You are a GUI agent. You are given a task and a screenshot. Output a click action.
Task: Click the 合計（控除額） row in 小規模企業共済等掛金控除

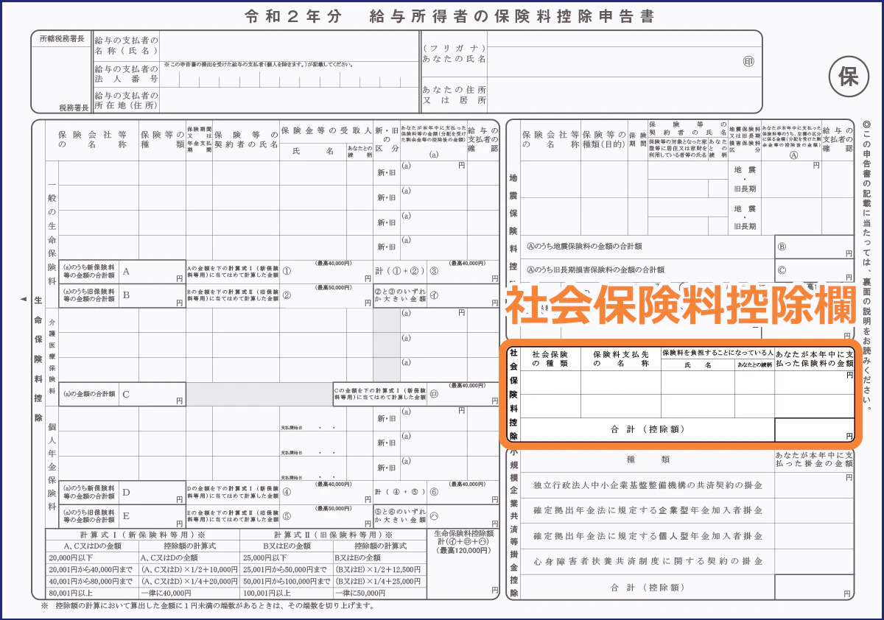click(x=688, y=587)
